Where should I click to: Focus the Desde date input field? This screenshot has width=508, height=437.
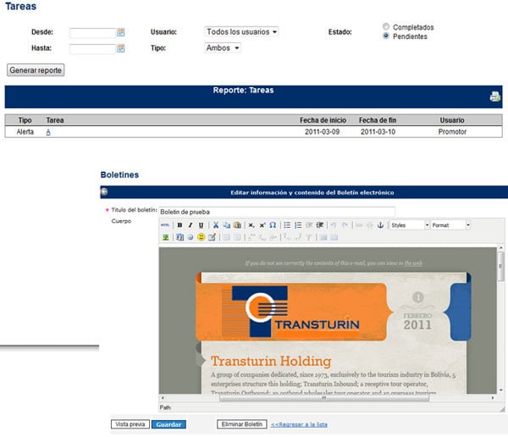click(x=92, y=32)
